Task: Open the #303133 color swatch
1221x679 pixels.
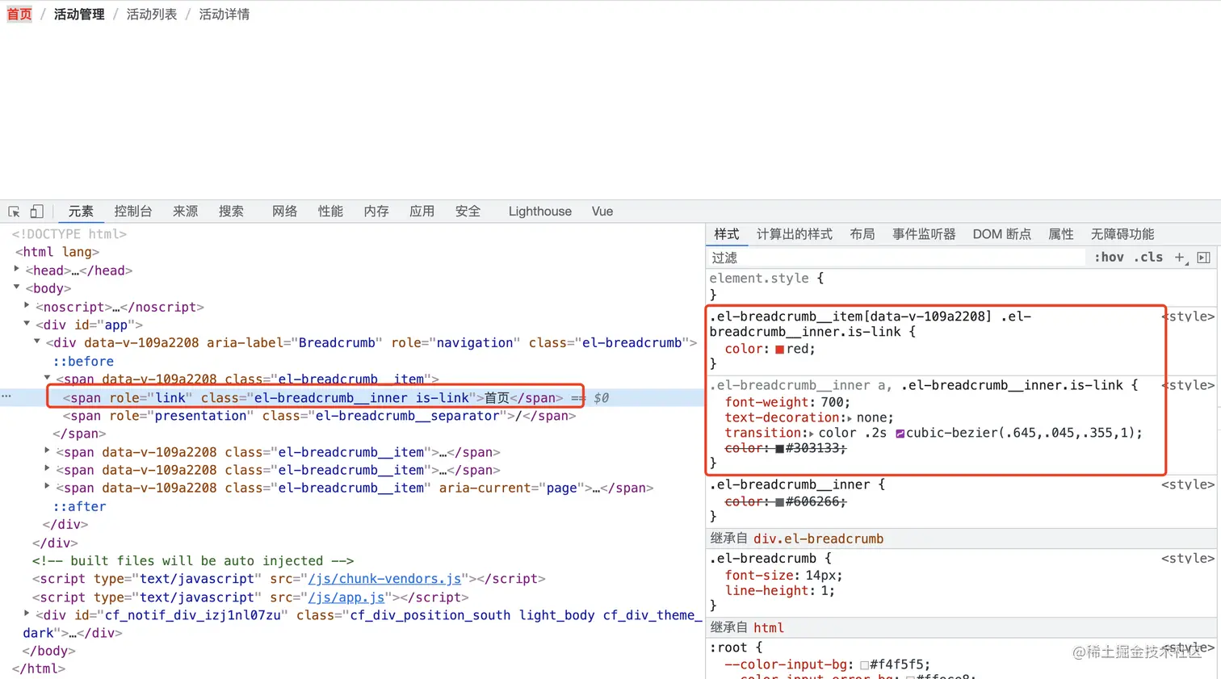Action: (779, 449)
